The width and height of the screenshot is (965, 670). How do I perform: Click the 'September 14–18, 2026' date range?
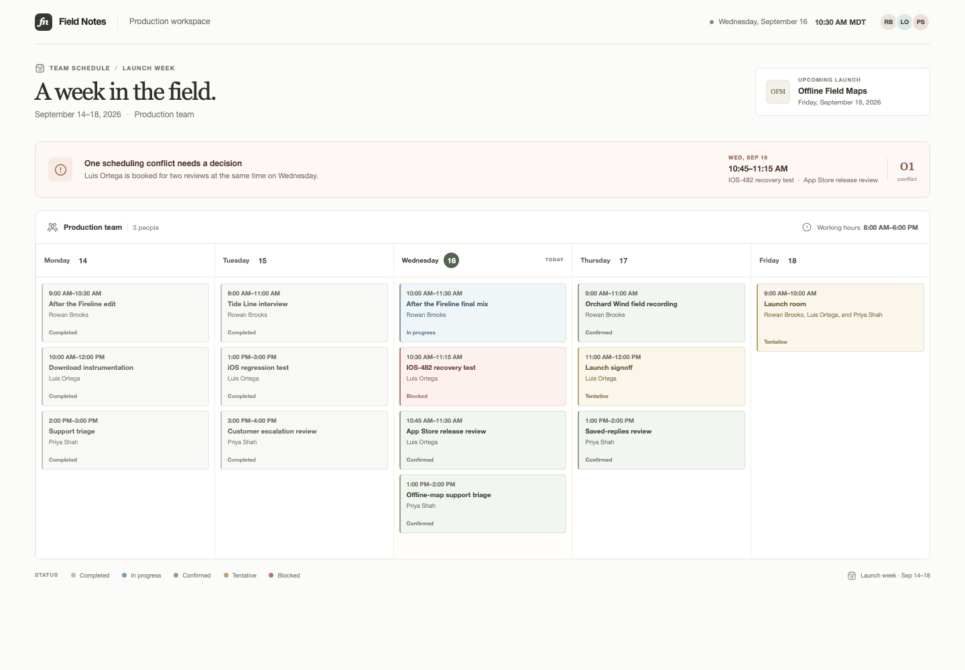78,115
